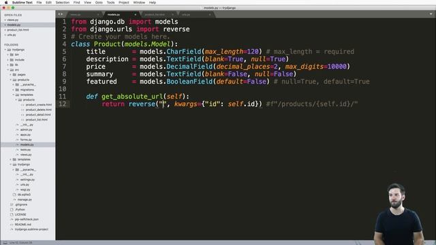
Task: Click the bin folder icon
Action: 12,54
